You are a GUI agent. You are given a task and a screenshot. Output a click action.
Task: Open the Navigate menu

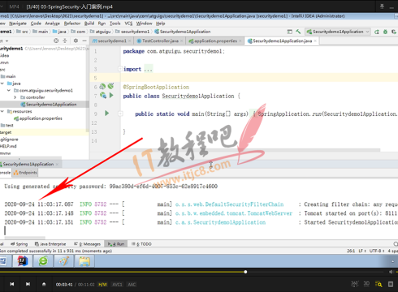click(18, 24)
